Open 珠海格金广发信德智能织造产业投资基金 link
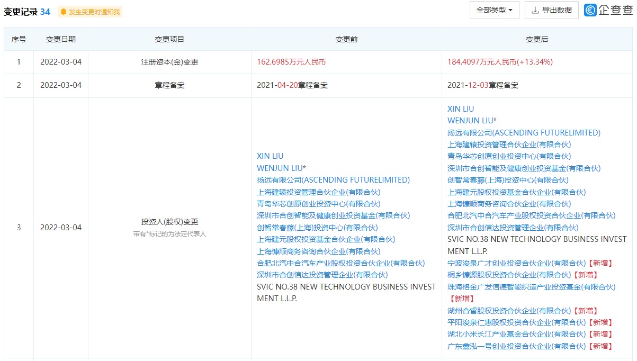 pyautogui.click(x=531, y=287)
